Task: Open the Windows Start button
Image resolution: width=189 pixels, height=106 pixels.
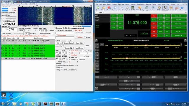Action: [x=3, y=104]
